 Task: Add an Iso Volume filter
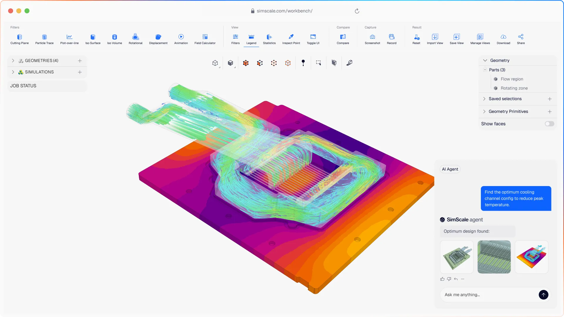(x=115, y=39)
